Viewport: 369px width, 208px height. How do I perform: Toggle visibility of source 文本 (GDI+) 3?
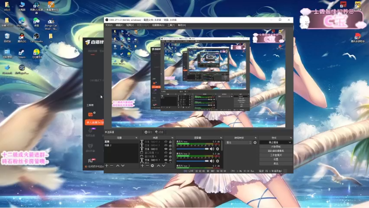pyautogui.click(x=166, y=142)
